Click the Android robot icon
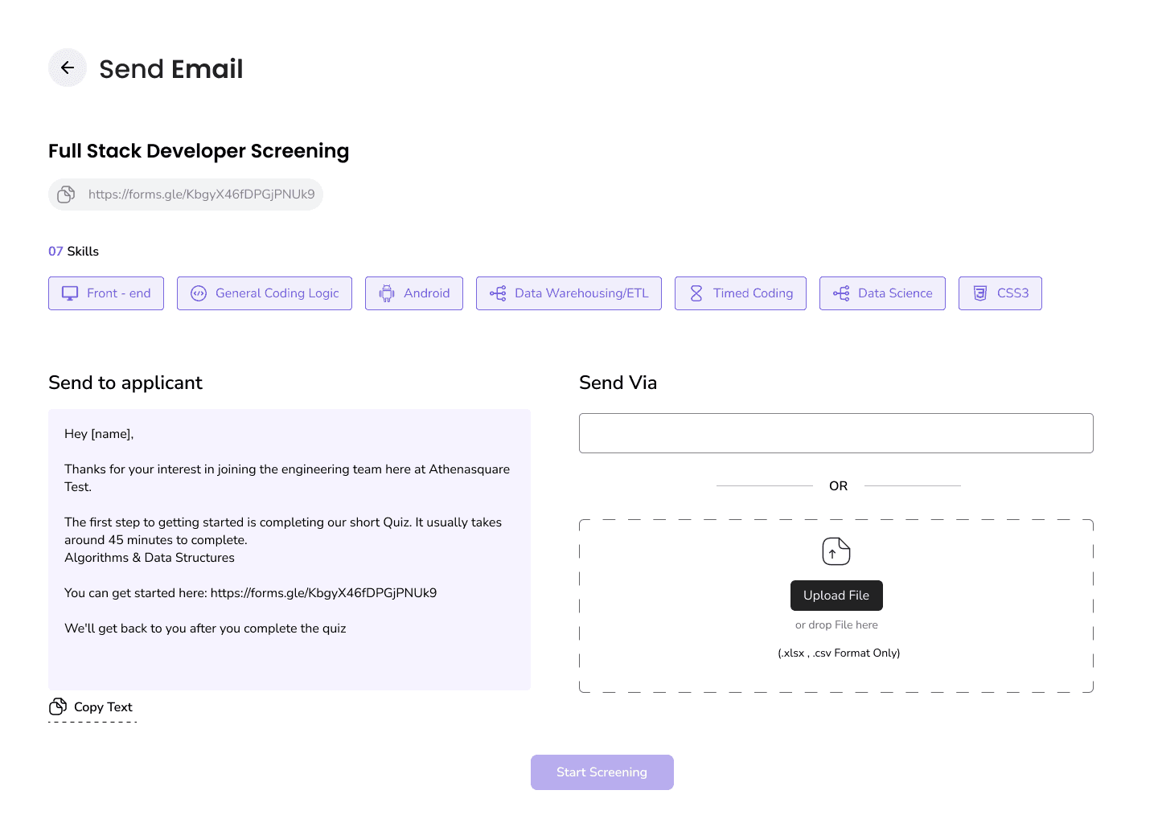Viewport: 1158px width, 823px height. pyautogui.click(x=387, y=293)
